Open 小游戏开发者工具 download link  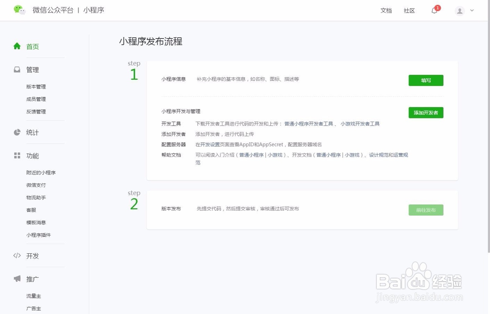tap(360, 124)
